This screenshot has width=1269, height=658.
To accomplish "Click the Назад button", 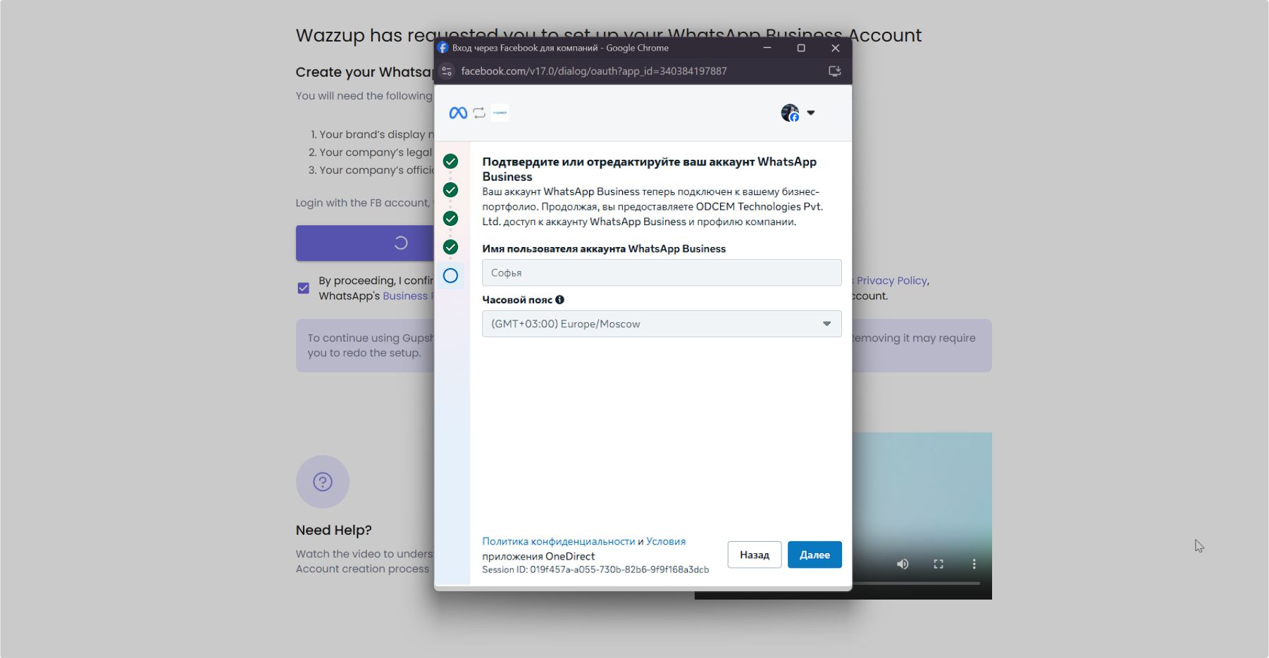I will pos(755,555).
